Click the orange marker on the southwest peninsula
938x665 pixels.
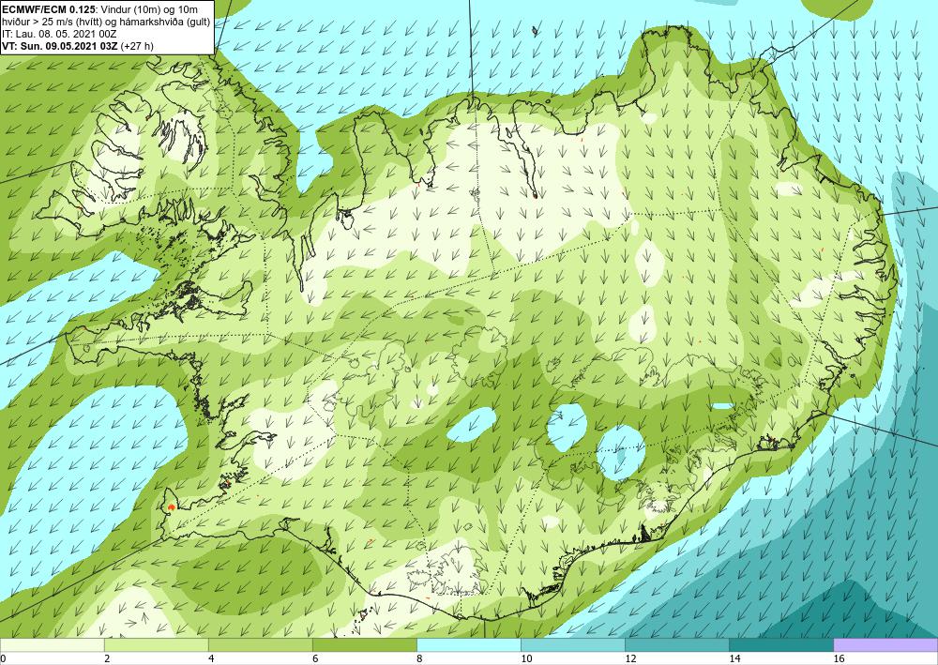pyautogui.click(x=172, y=507)
